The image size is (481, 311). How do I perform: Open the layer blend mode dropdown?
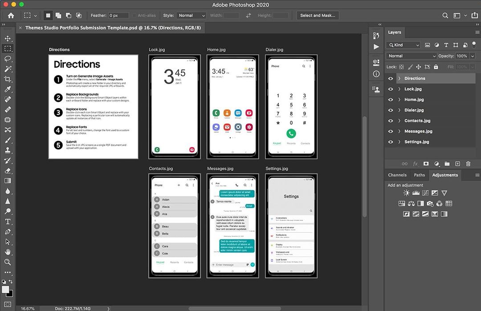[x=412, y=56]
